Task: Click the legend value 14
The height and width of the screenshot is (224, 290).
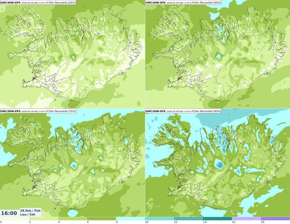Action: click(x=205, y=222)
